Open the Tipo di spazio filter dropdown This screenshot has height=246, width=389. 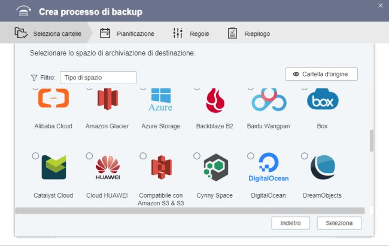[98, 78]
